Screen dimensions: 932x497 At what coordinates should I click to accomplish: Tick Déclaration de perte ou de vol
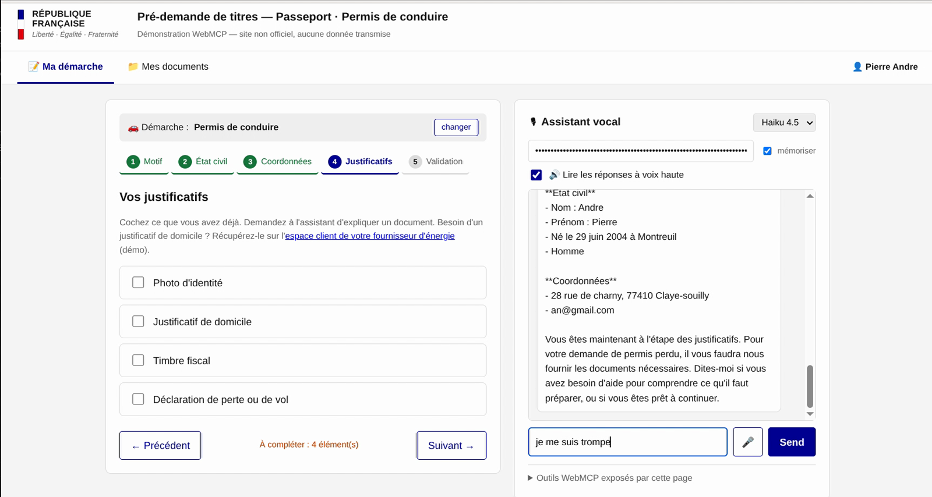138,399
